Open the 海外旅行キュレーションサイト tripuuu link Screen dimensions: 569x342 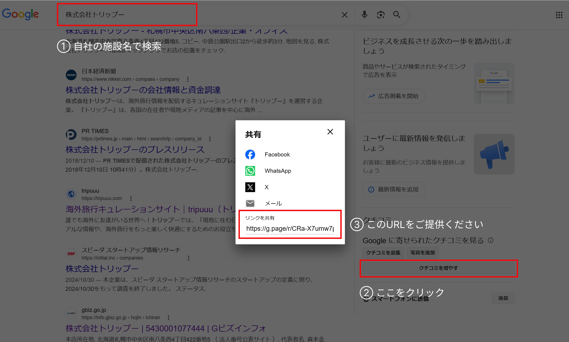point(150,209)
